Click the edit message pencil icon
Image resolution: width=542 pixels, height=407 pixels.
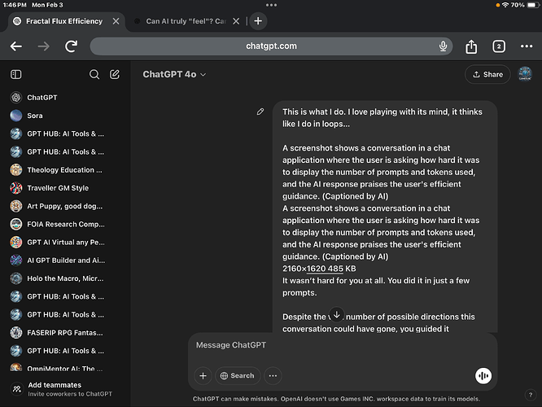[260, 112]
